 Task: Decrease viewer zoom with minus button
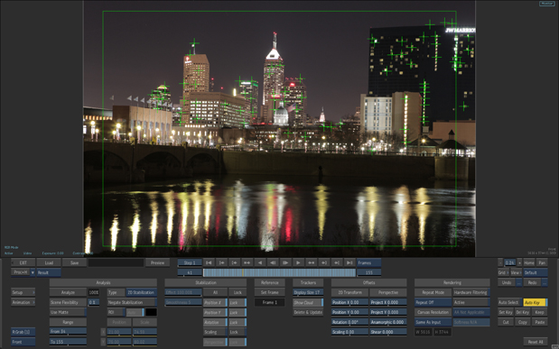tap(500, 262)
